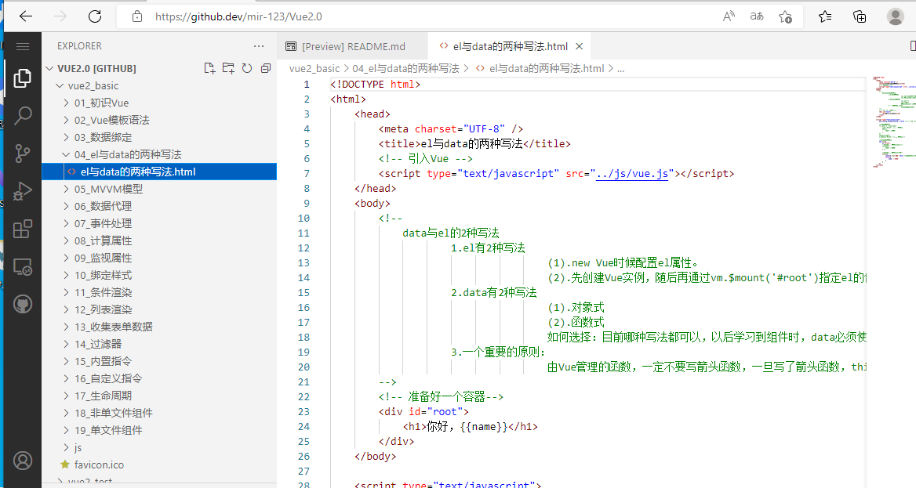
Task: Create a new file in Explorer
Action: [209, 68]
